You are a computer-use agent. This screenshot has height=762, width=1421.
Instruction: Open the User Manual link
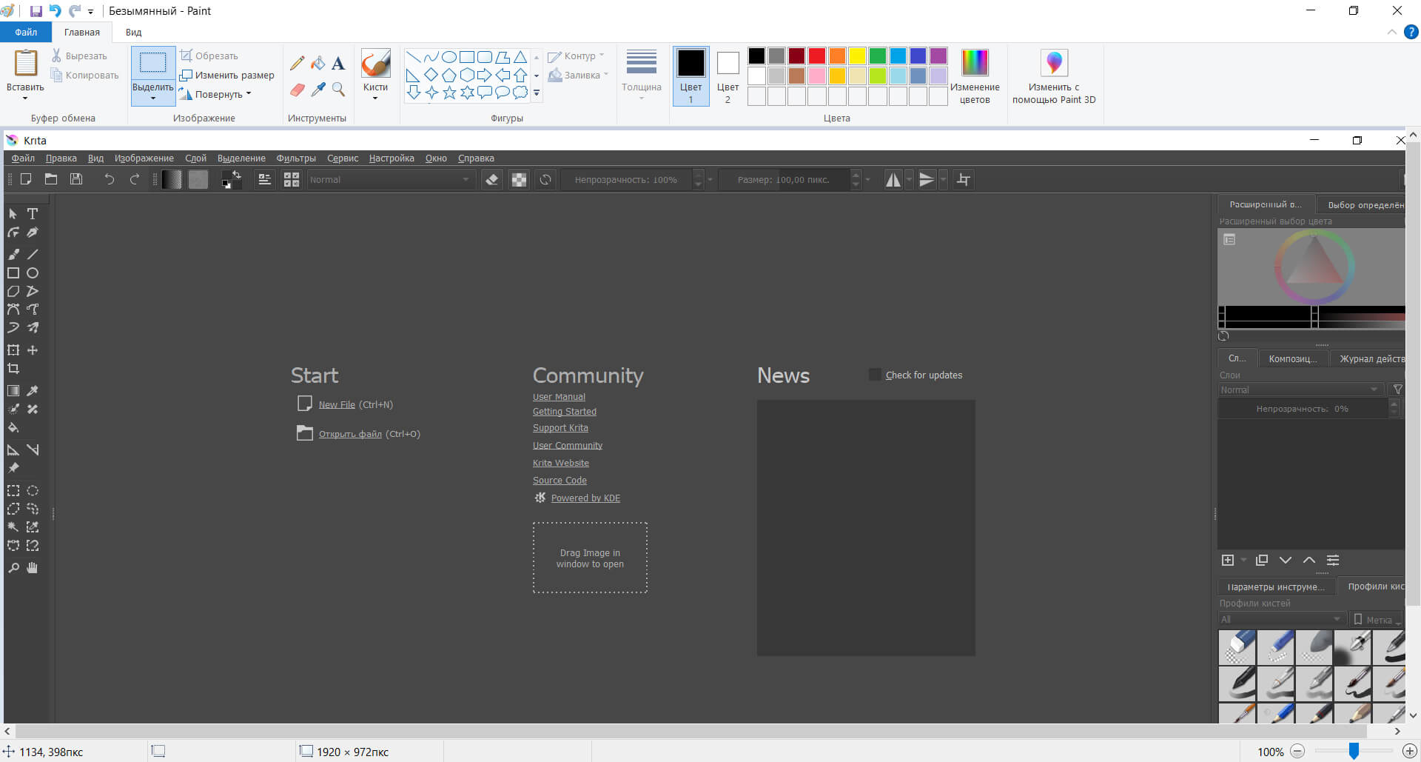click(x=559, y=397)
